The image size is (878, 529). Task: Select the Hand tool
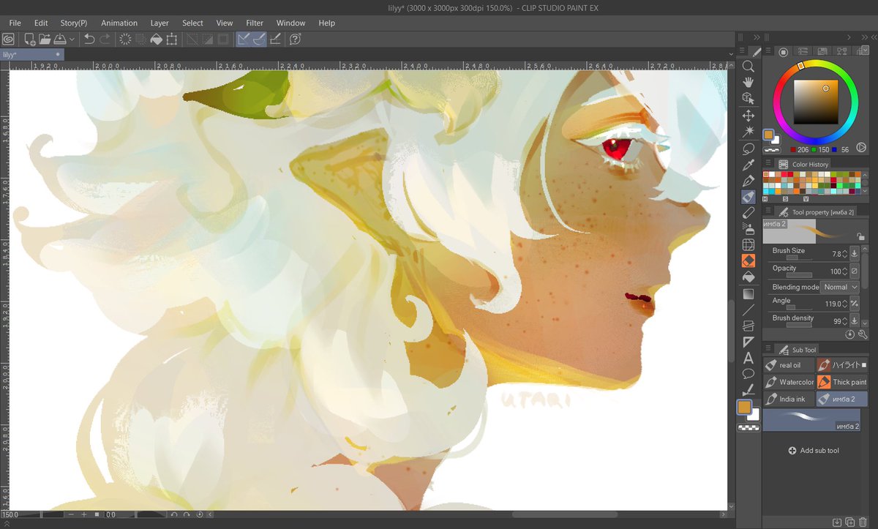pyautogui.click(x=748, y=82)
